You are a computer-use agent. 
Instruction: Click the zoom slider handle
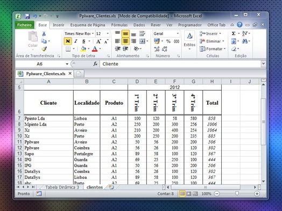click(237, 193)
